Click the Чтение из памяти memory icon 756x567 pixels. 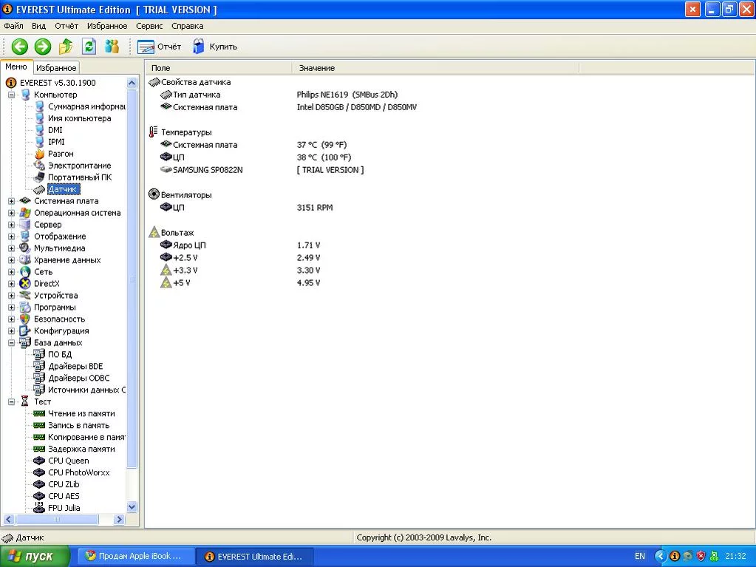point(39,414)
